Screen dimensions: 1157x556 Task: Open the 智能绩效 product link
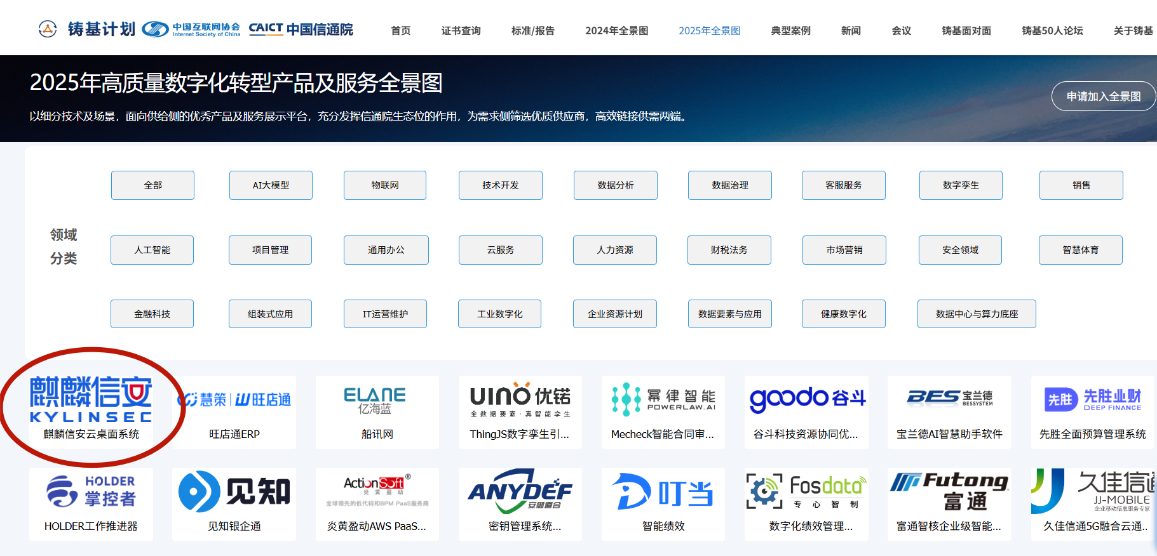click(663, 526)
